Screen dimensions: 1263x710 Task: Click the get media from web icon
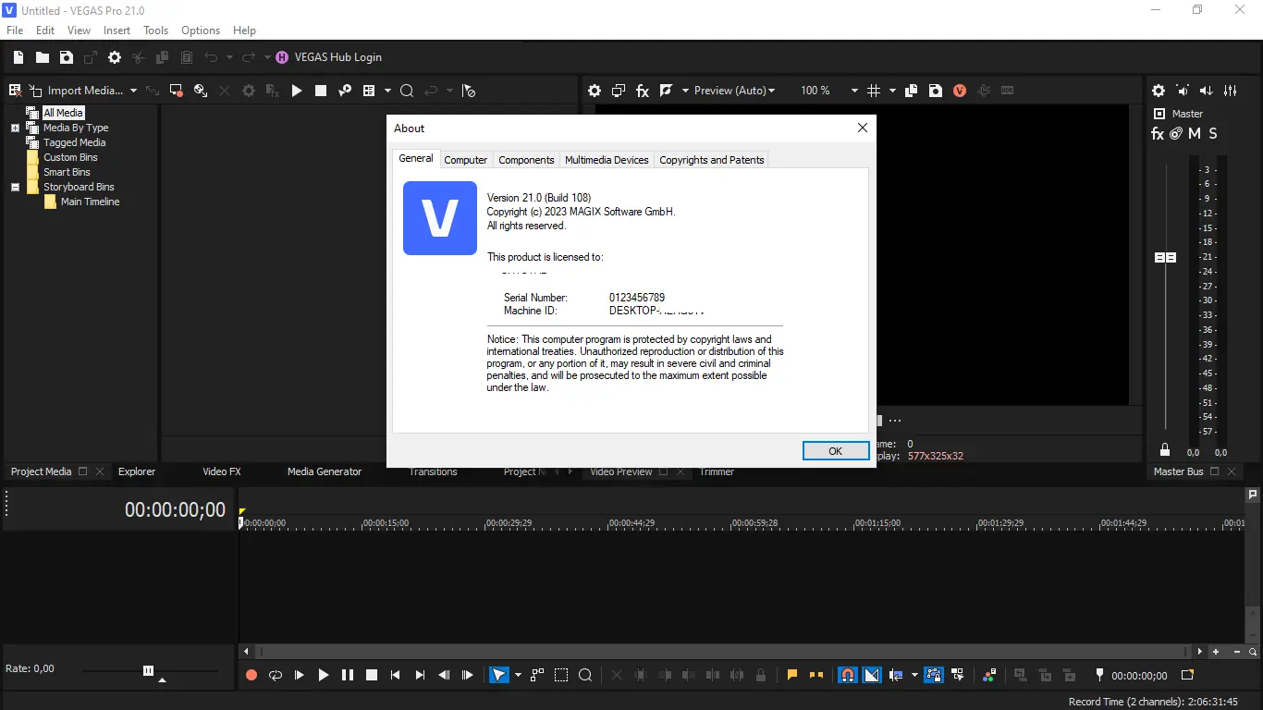[200, 91]
